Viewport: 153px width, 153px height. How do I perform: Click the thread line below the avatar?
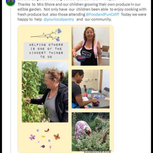point(11,80)
